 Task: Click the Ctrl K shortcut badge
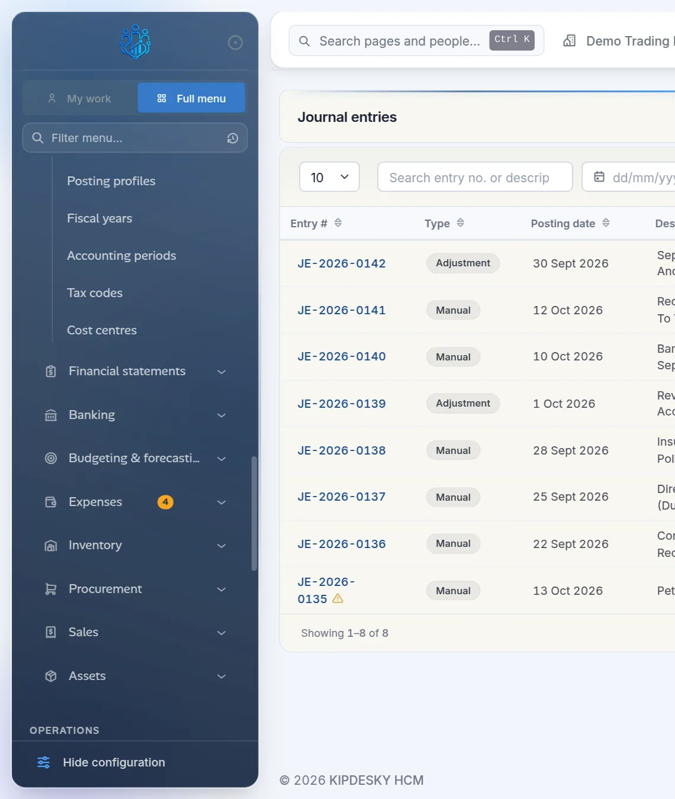[512, 40]
